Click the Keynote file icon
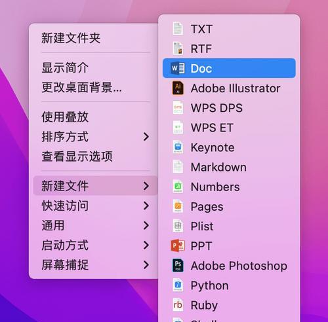Image resolution: width=328 pixels, height=322 pixels. point(178,147)
